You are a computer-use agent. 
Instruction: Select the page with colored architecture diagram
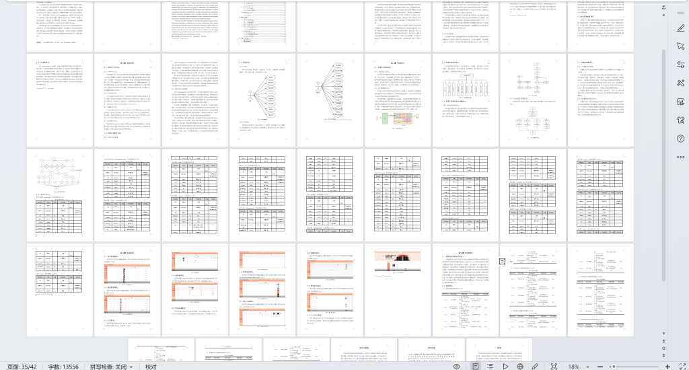(x=398, y=100)
